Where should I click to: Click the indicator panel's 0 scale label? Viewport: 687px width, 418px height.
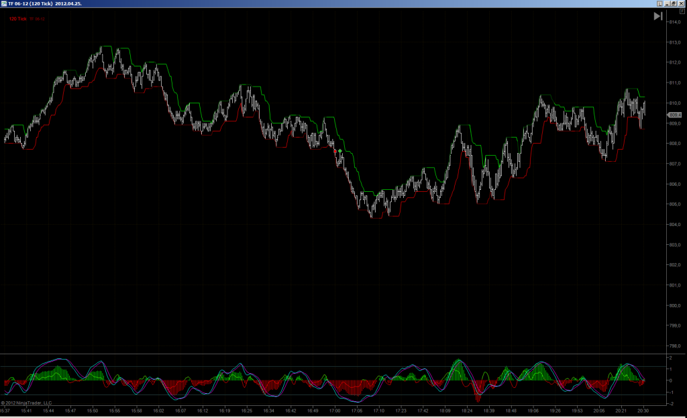670,380
